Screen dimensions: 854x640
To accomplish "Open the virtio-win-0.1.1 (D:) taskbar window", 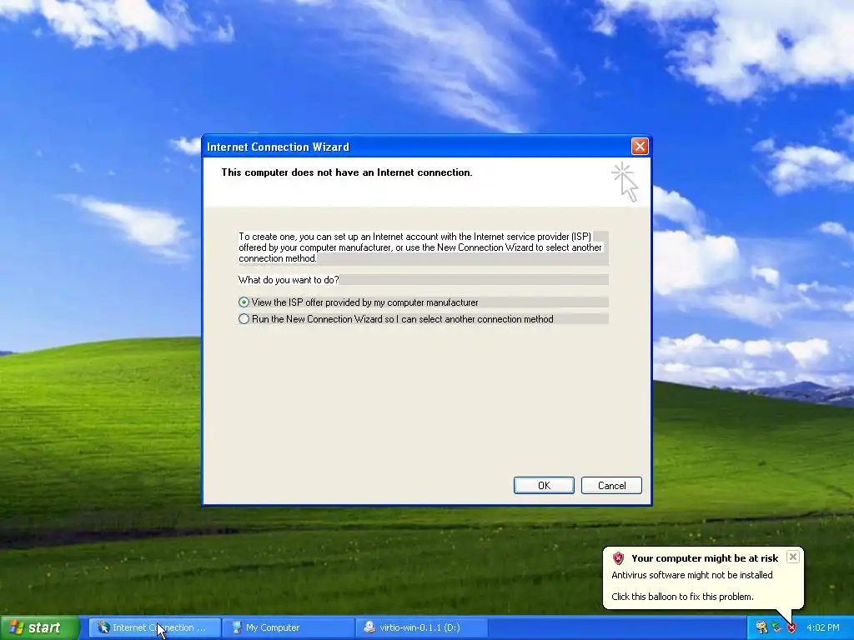I will [x=422, y=627].
